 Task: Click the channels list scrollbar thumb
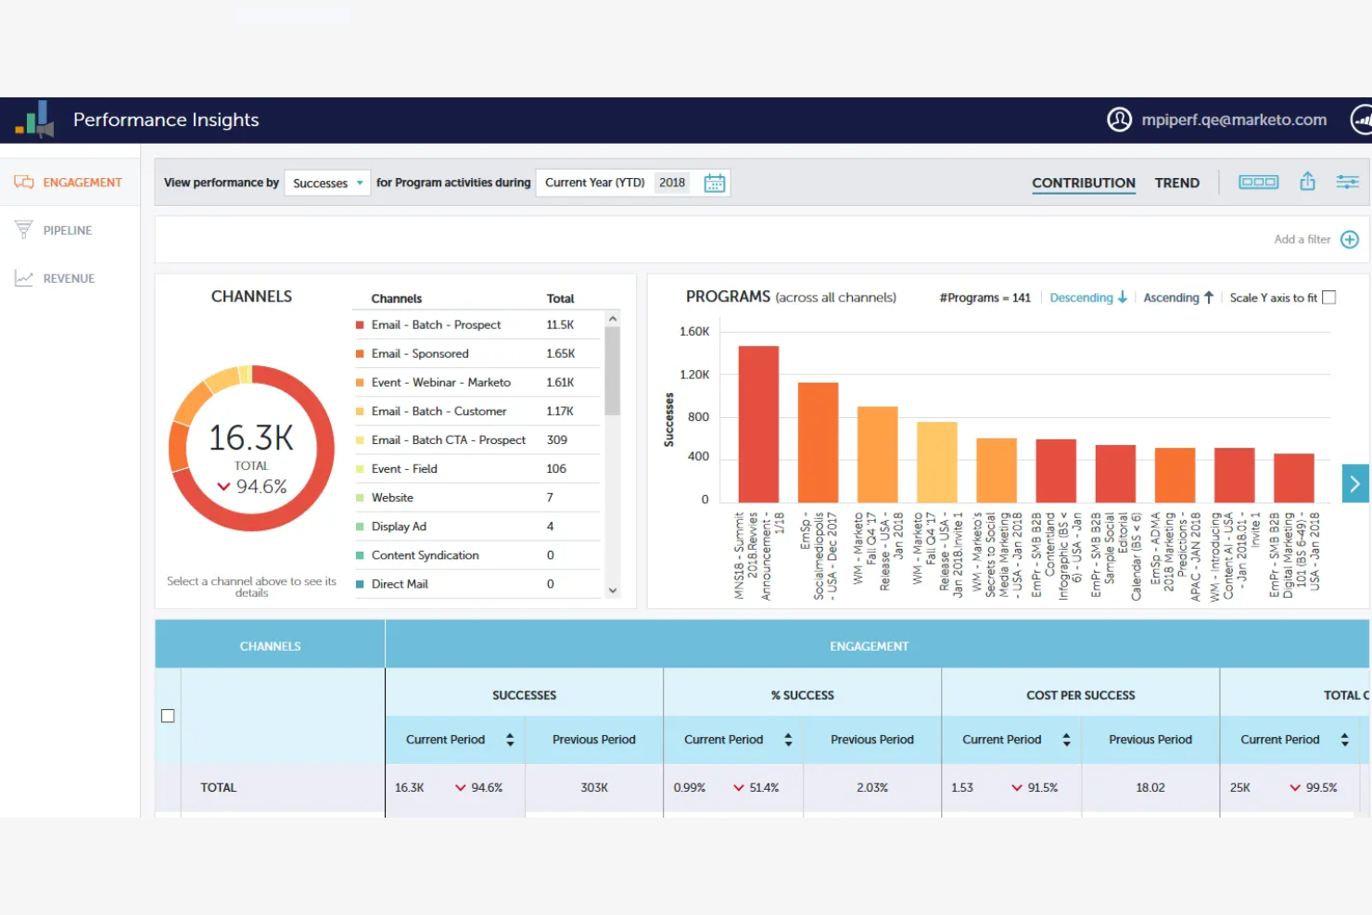612,371
